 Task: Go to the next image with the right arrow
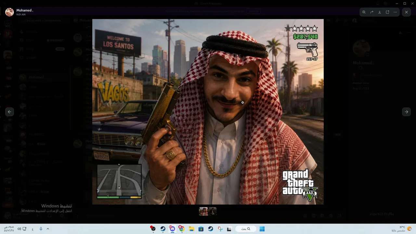pos(406,112)
